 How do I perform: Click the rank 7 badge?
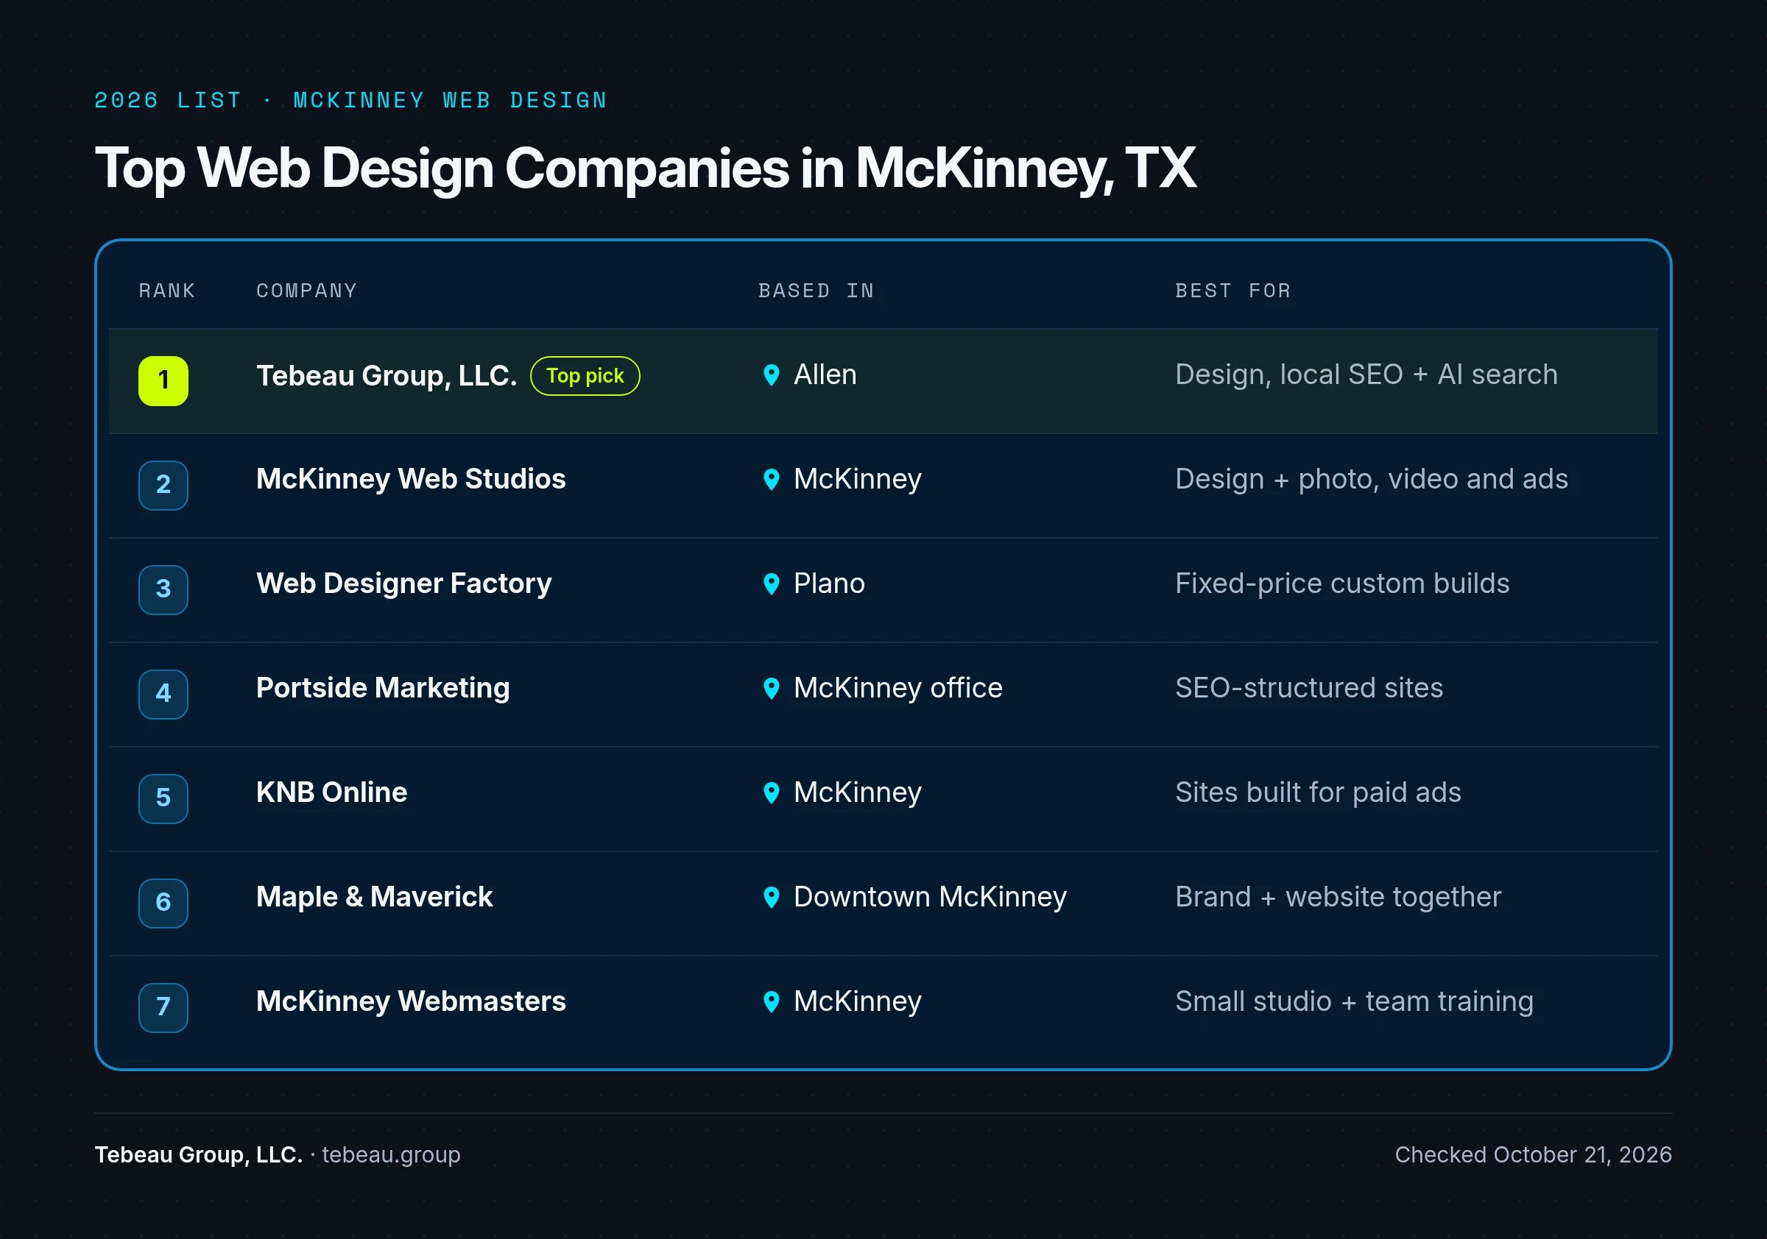163,1008
